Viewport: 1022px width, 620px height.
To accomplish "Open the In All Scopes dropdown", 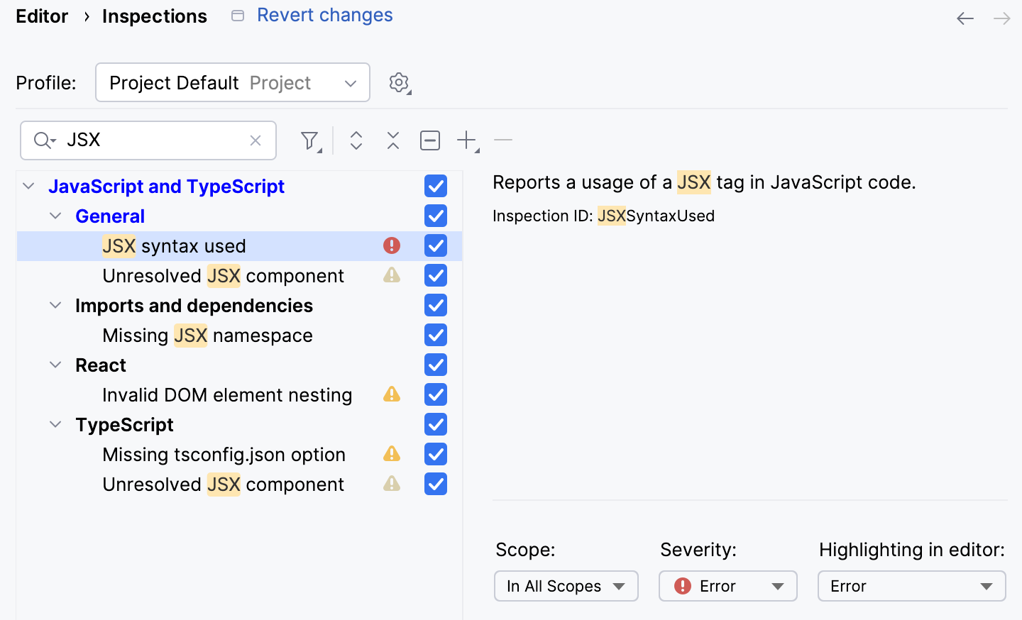I will pos(566,586).
